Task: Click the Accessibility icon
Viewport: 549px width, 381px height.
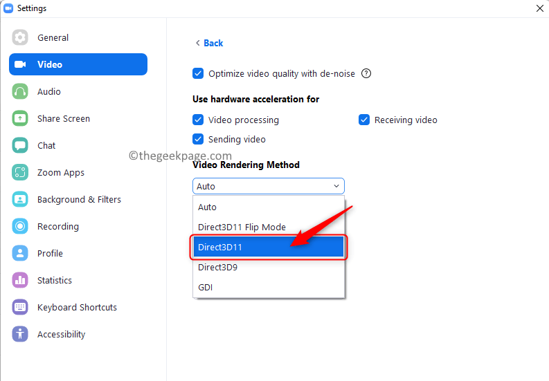Action: (20, 334)
